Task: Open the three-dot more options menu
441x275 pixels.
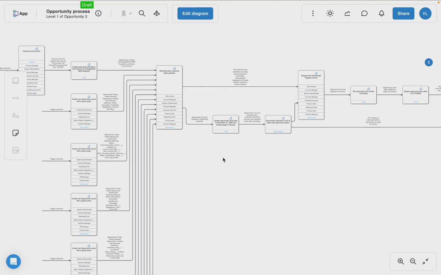Action: pos(313,13)
